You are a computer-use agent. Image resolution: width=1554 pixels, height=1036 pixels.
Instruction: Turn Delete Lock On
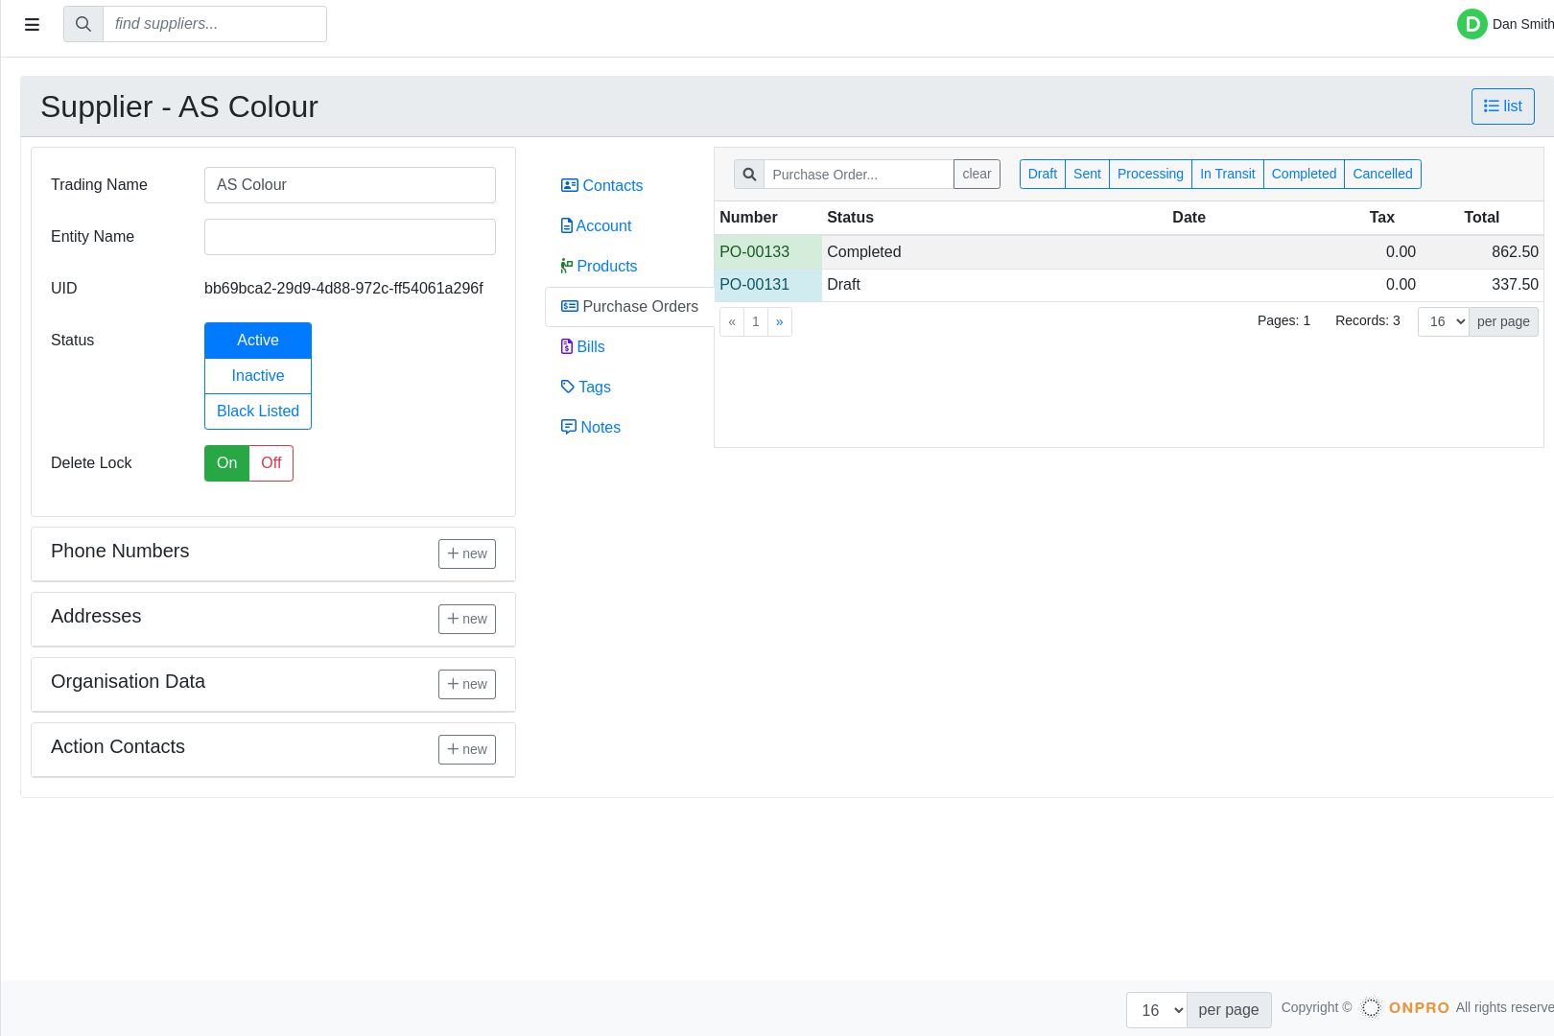pos(226,463)
